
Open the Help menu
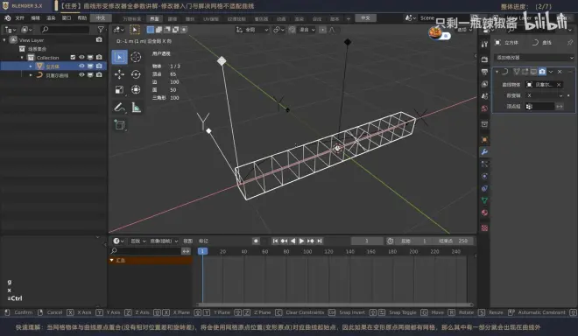point(81,18)
